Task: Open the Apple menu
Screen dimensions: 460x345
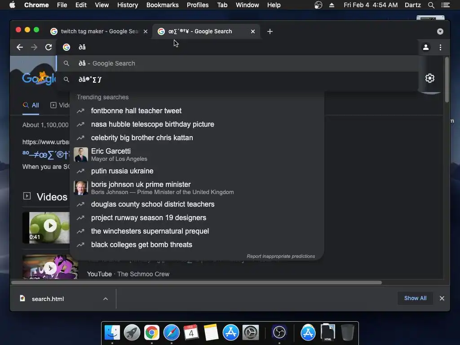Action: coord(12,5)
